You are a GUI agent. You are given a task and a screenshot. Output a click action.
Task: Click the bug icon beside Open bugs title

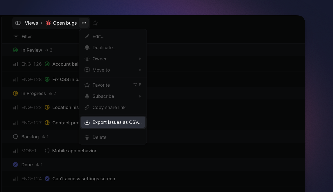[x=48, y=23]
